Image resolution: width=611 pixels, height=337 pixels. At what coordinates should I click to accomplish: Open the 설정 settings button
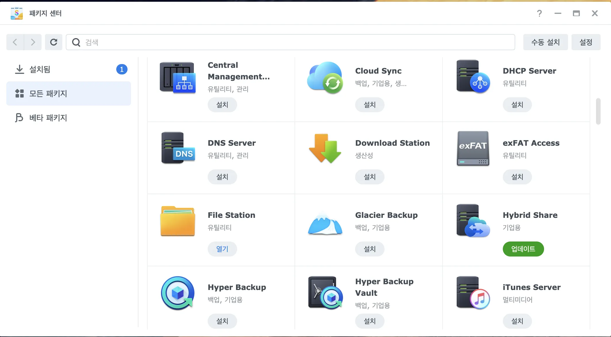pos(586,42)
